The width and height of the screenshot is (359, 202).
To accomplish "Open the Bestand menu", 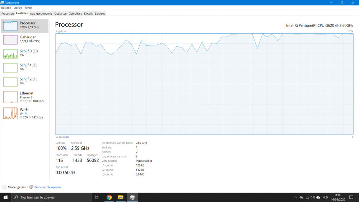I will click(6, 8).
